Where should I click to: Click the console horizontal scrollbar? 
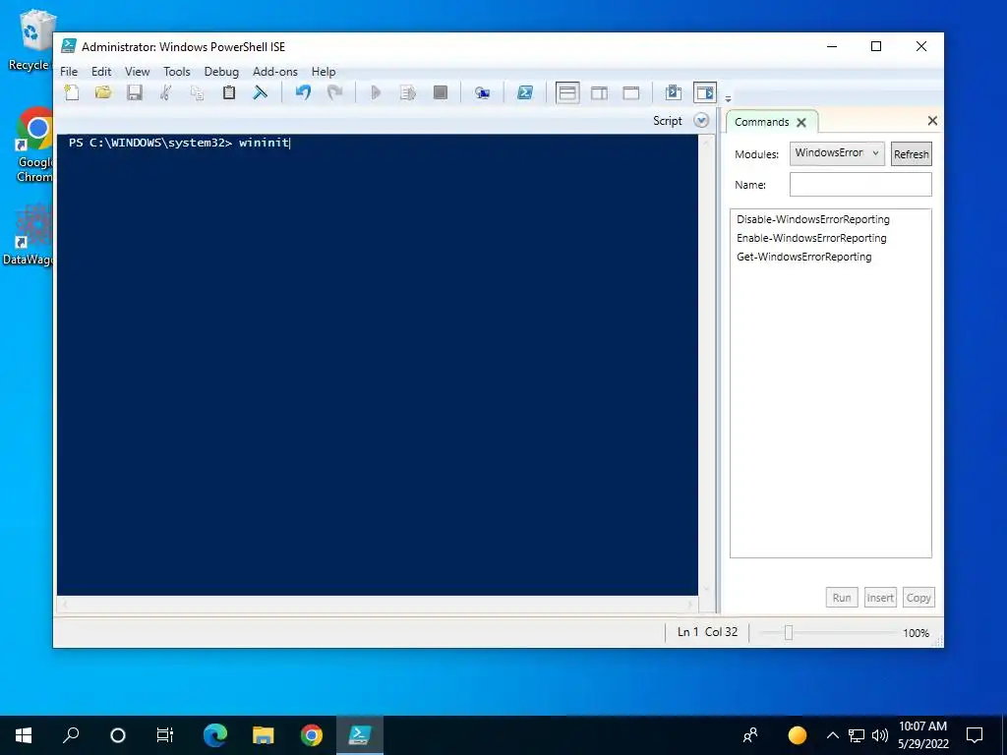click(x=377, y=604)
